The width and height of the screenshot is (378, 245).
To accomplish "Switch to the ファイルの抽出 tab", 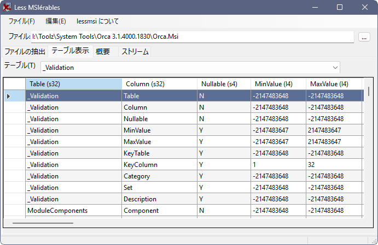I will click(x=25, y=51).
